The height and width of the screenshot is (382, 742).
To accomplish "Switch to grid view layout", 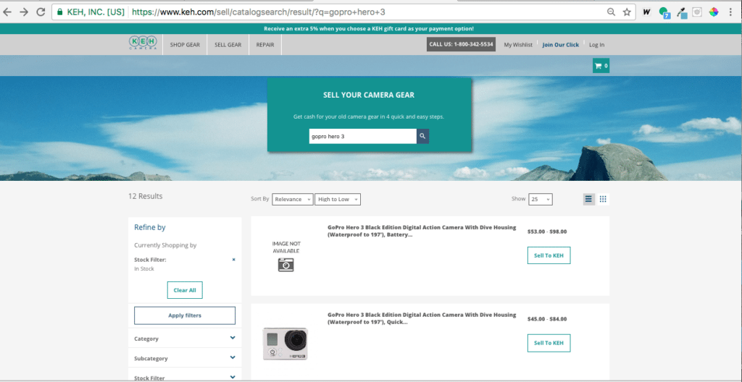I will tap(603, 199).
